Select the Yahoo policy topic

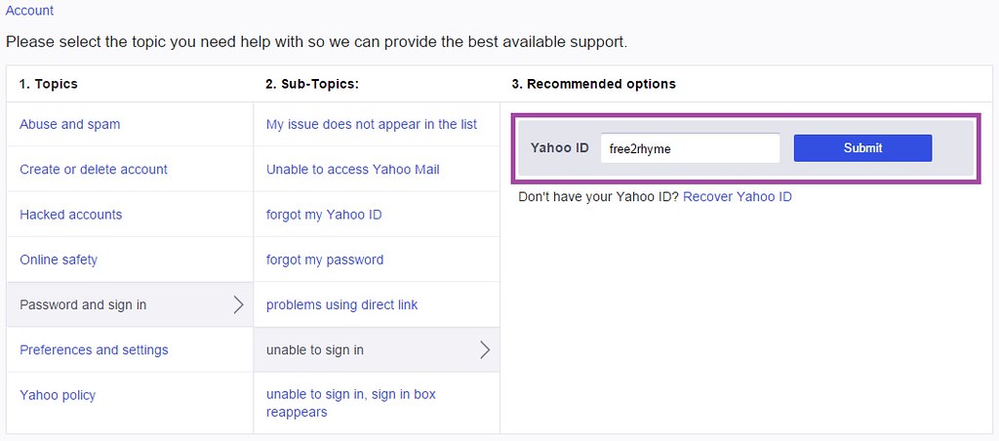pos(58,395)
